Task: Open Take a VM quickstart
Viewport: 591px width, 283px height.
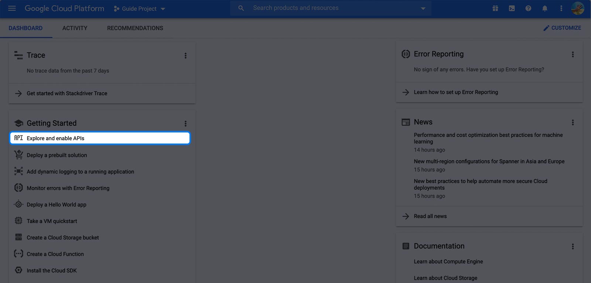Action: coord(52,221)
